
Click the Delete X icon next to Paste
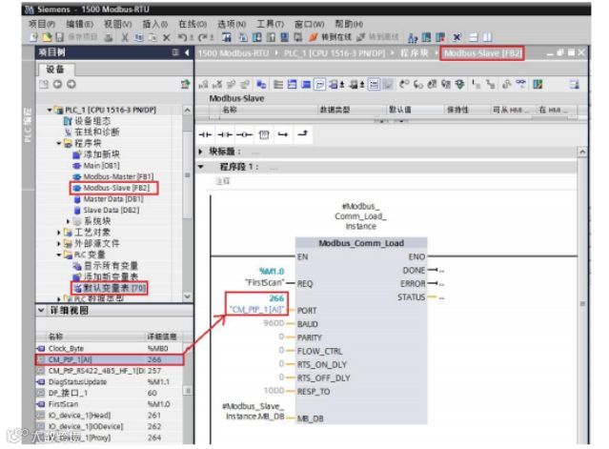point(166,38)
